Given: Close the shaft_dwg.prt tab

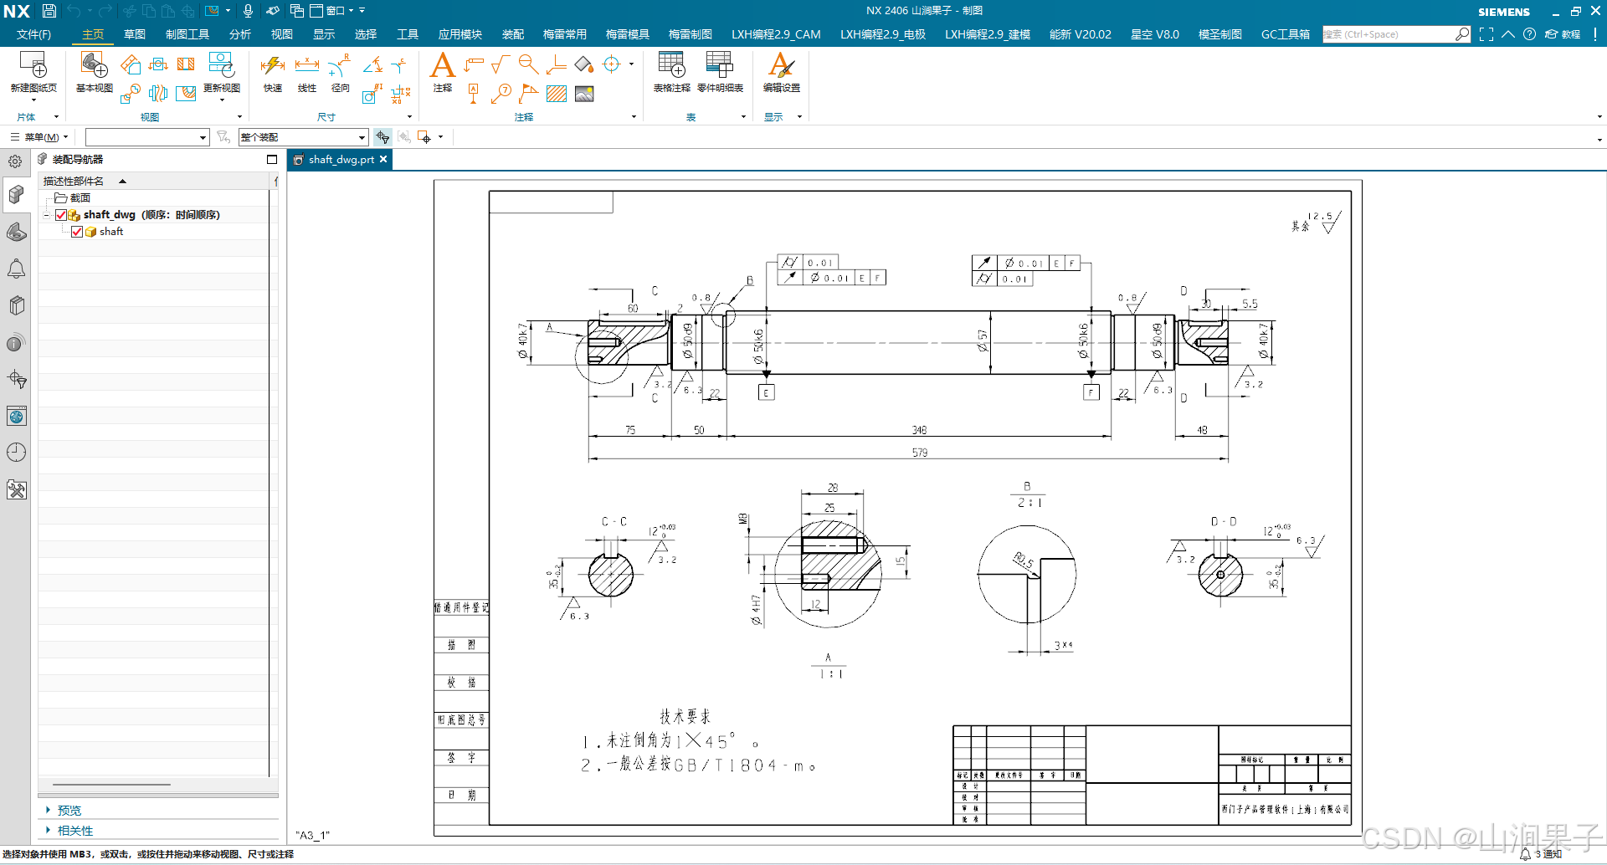Looking at the screenshot, I should point(383,159).
